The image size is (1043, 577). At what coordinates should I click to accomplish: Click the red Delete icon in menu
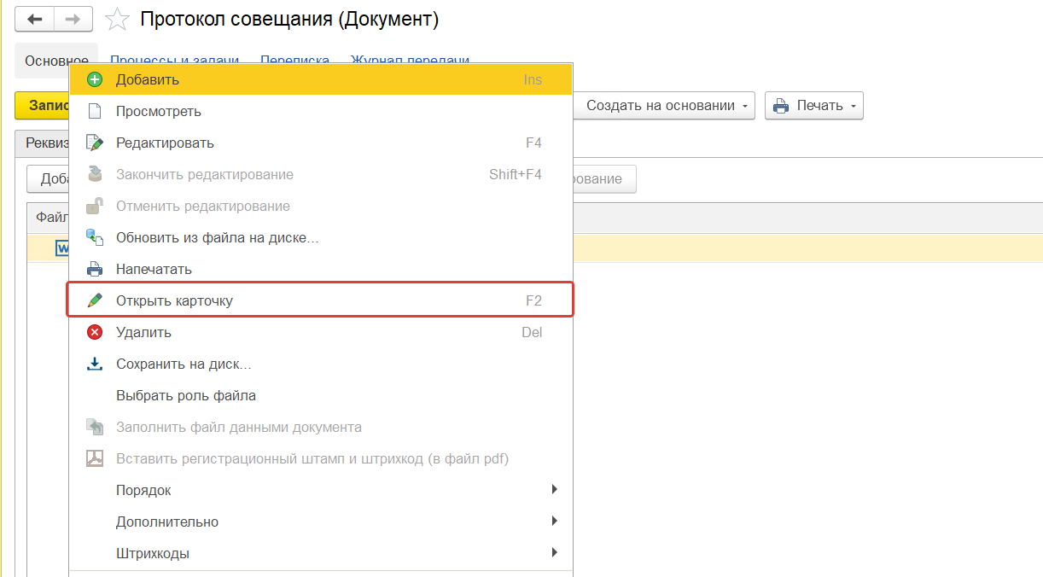pyautogui.click(x=95, y=332)
